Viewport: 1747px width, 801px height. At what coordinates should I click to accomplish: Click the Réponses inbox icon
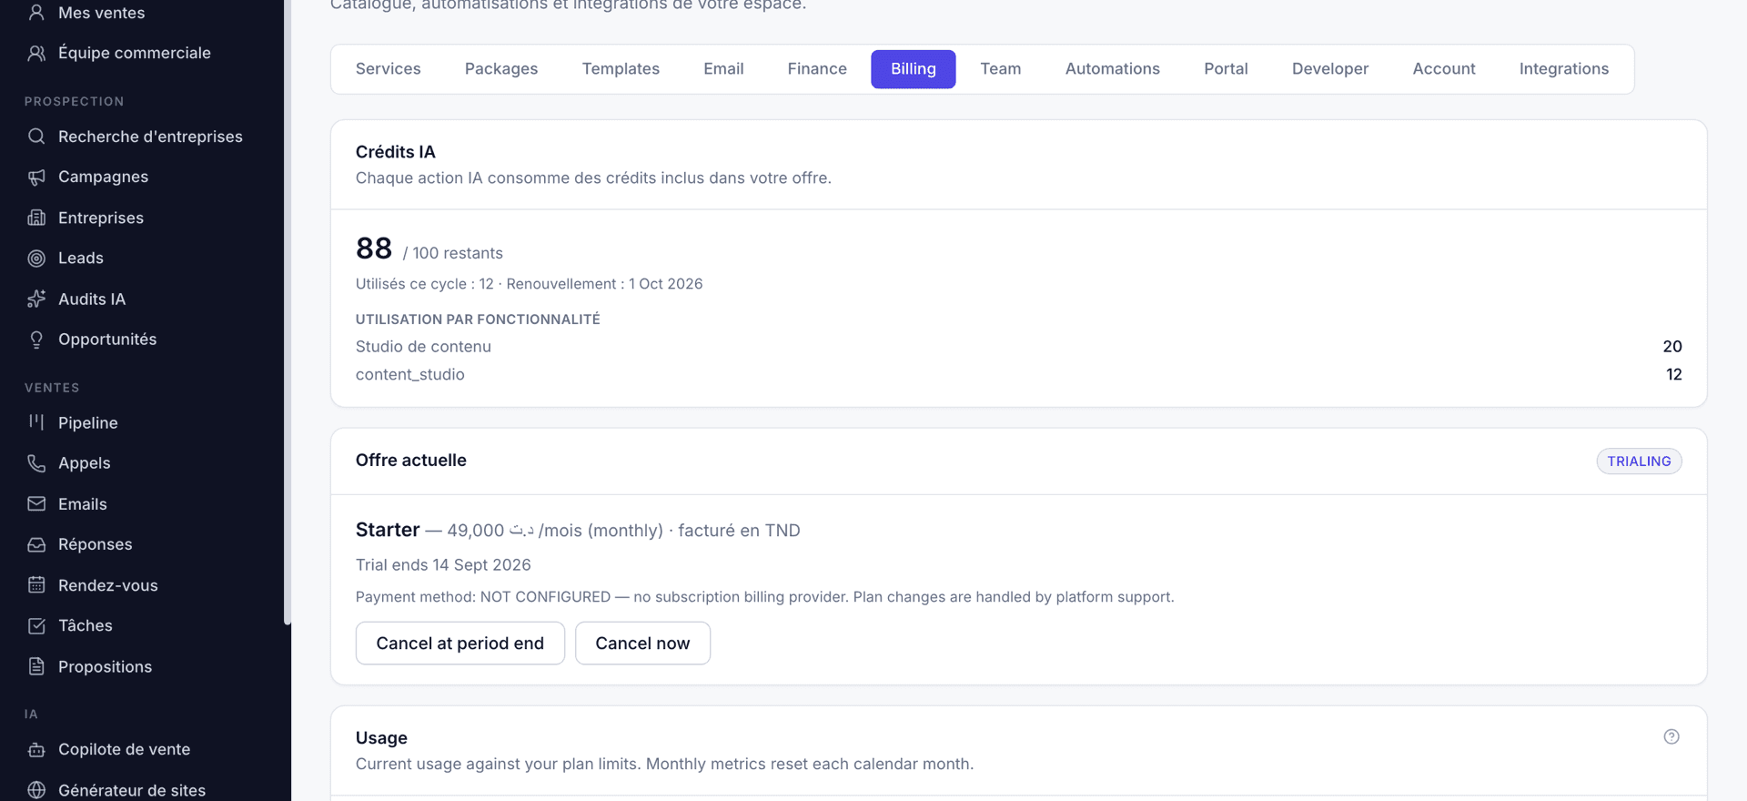[x=36, y=544]
